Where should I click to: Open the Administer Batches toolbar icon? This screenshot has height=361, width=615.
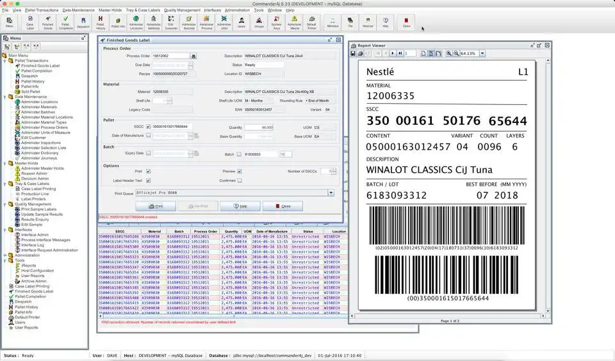click(188, 23)
